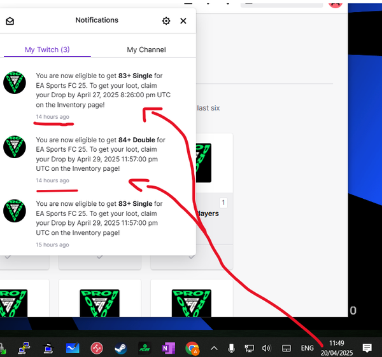The width and height of the screenshot is (382, 357).
Task: Show hidden system tray icons
Action: tap(214, 348)
